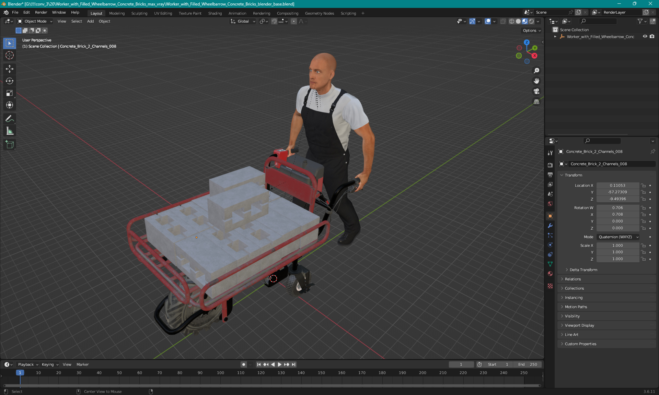Image resolution: width=659 pixels, height=395 pixels.
Task: Select the Annotate tool
Action: click(x=10, y=119)
